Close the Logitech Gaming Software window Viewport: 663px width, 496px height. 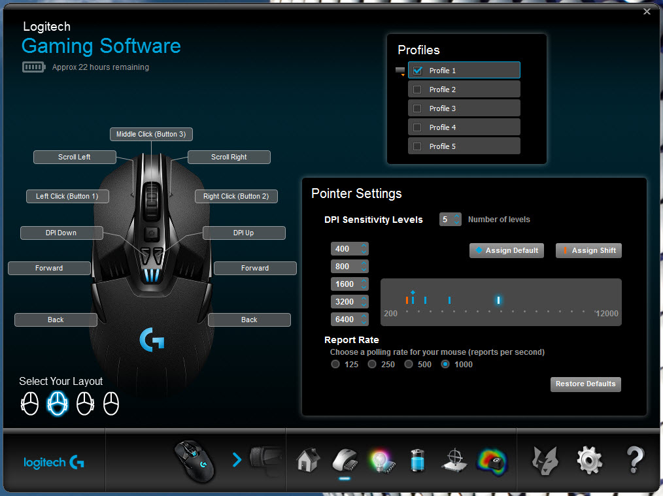pyautogui.click(x=647, y=11)
